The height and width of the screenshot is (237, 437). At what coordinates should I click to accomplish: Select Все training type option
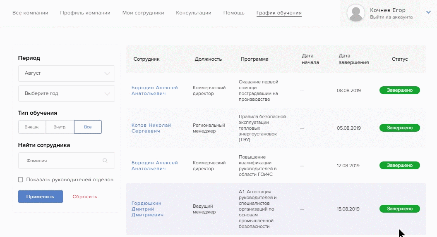pos(88,127)
